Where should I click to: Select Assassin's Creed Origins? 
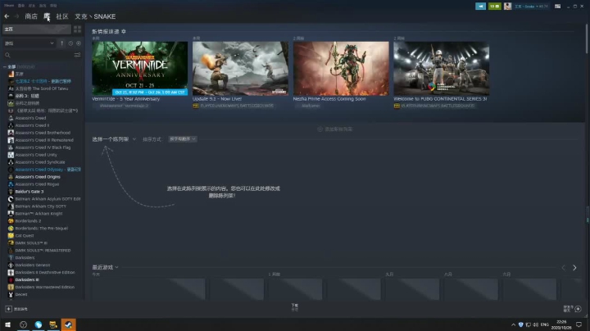(38, 177)
